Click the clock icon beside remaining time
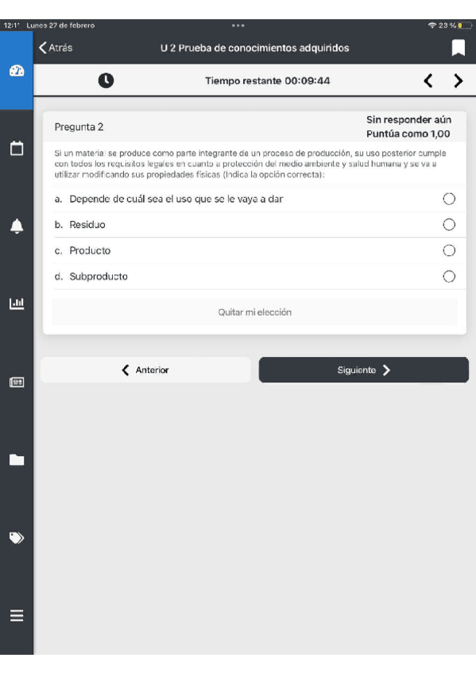 pyautogui.click(x=106, y=80)
